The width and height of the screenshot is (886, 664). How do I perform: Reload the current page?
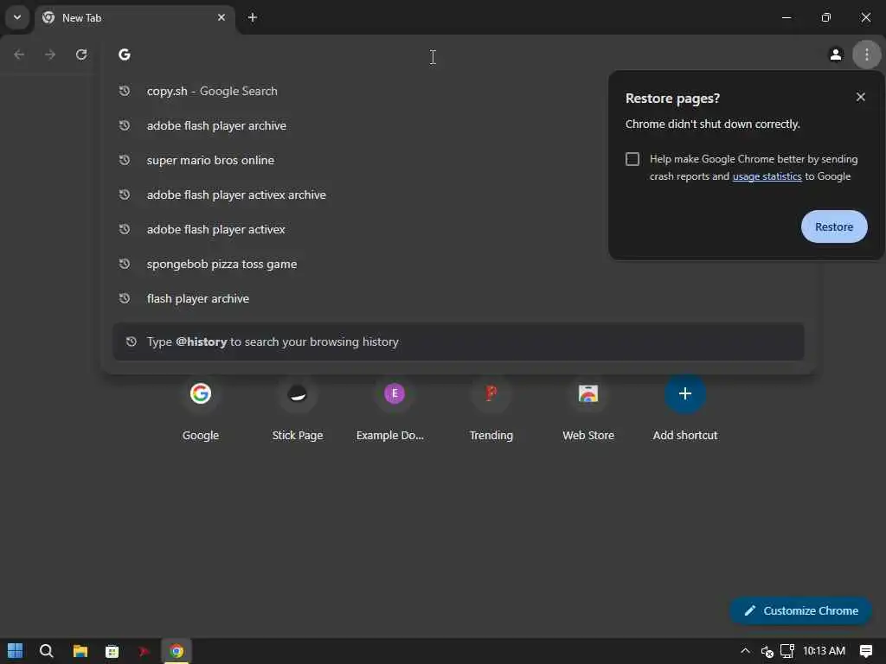pos(81,54)
